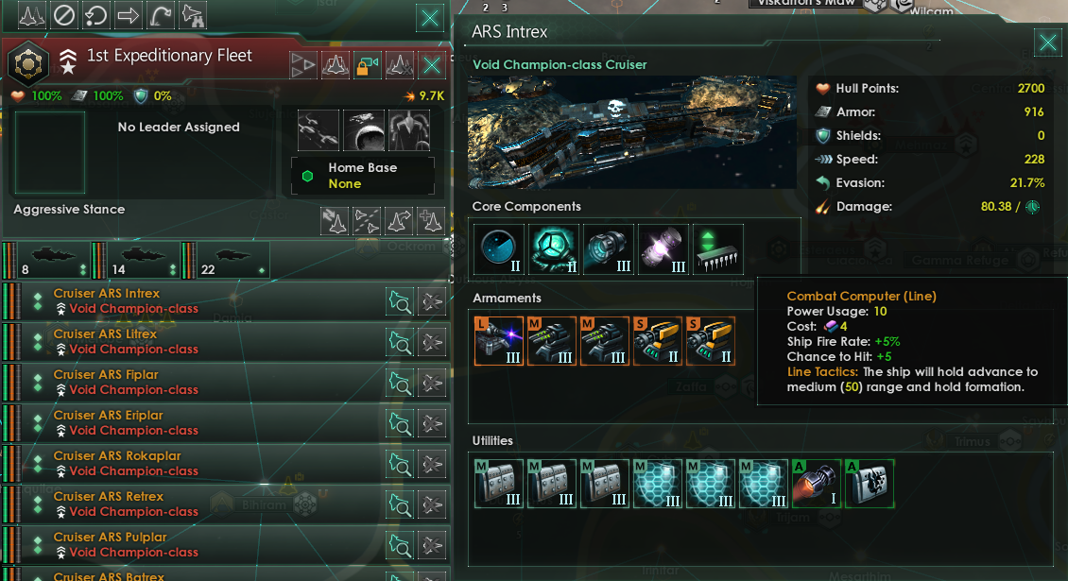
Task: Select the 8-ship class group tab
Action: click(x=47, y=260)
